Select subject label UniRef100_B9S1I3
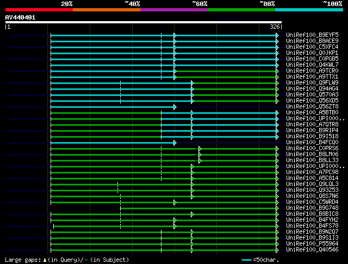Screen dimensions: 348x264 pyautogui.click(x=312, y=238)
